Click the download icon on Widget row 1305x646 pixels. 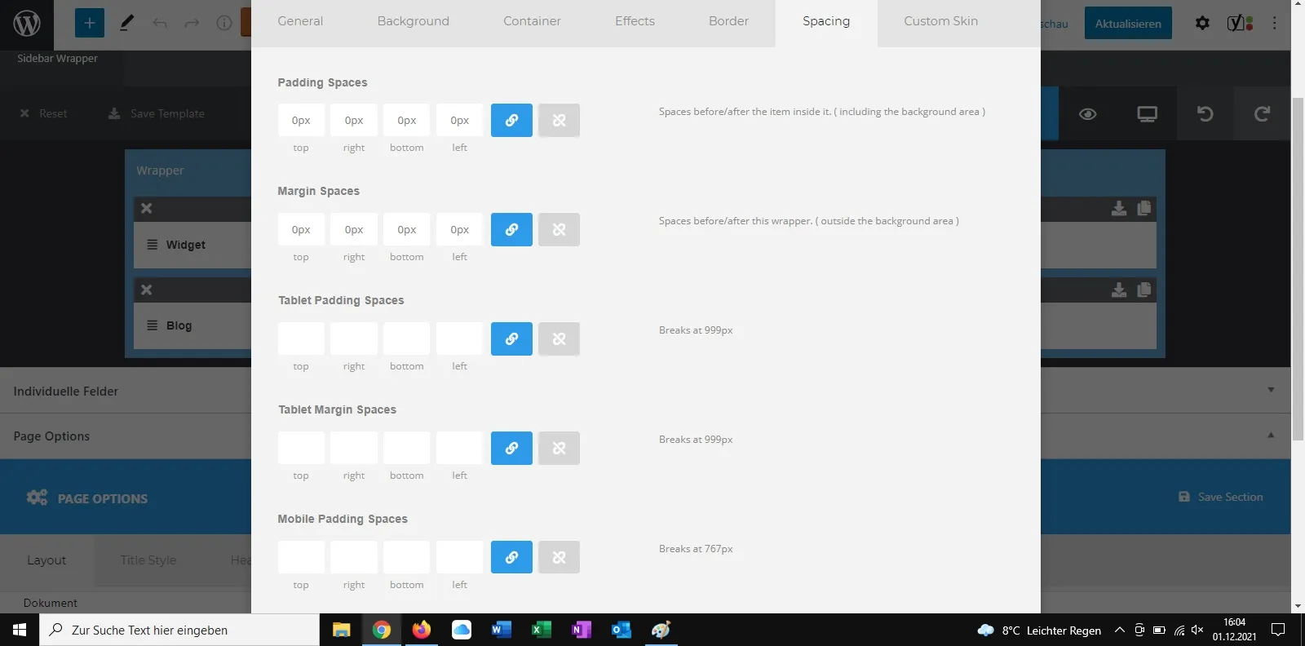(1119, 209)
